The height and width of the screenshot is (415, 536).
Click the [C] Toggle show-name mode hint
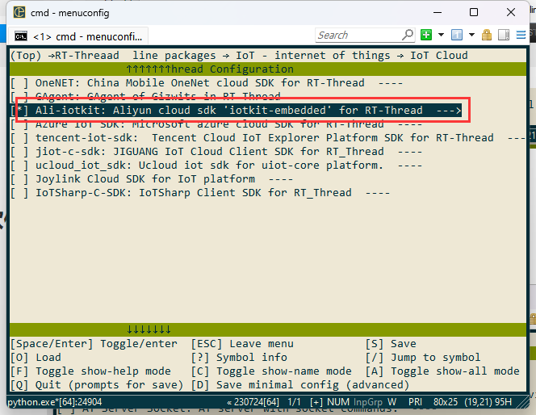pos(271,371)
